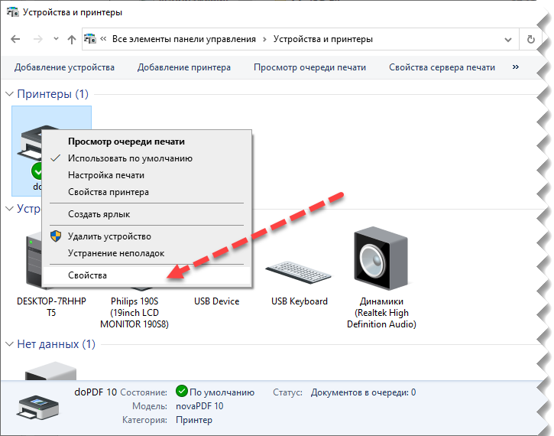Click 'По умолчанию' status in details pane
Image resolution: width=554 pixels, height=436 pixels.
[x=222, y=392]
